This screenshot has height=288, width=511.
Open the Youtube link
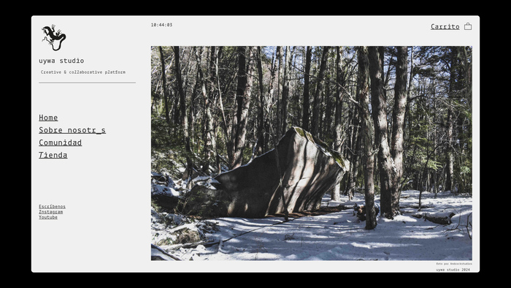click(x=48, y=217)
